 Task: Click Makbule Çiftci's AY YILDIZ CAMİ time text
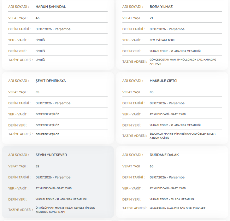click(168, 114)
